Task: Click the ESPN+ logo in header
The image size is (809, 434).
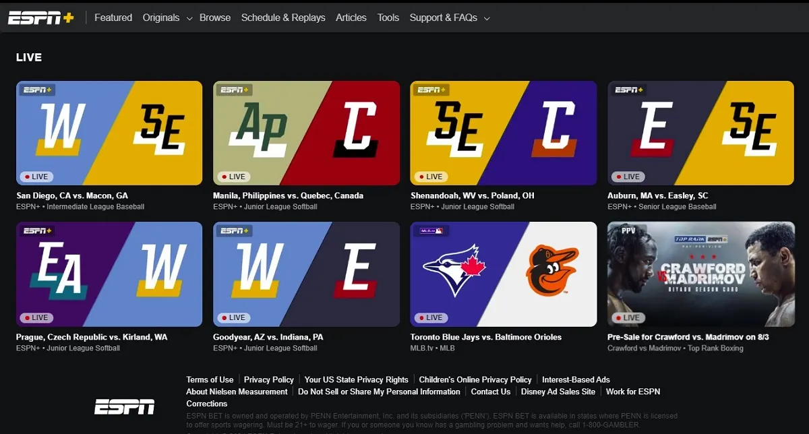Action: [40, 18]
